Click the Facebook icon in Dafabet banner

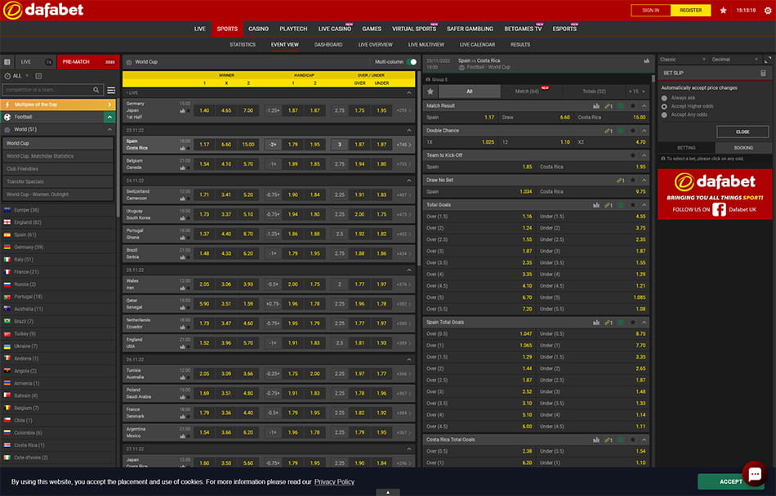coord(719,209)
